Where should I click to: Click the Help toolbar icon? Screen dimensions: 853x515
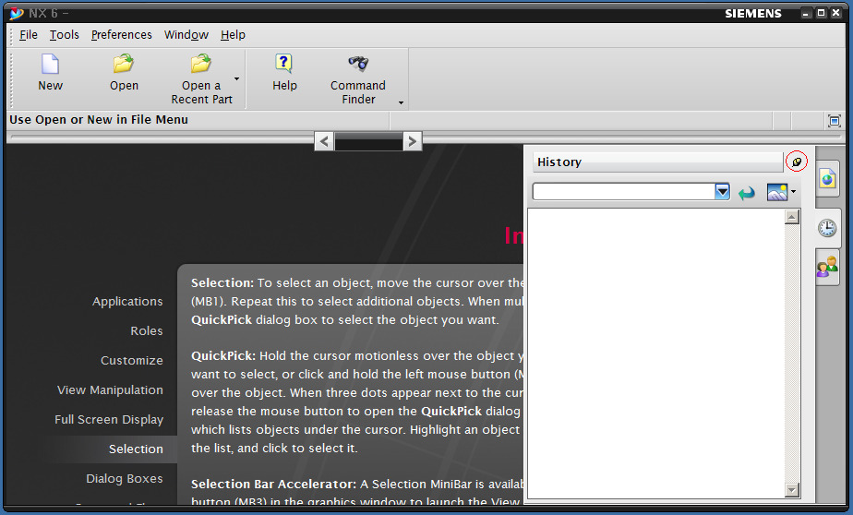pyautogui.click(x=284, y=64)
